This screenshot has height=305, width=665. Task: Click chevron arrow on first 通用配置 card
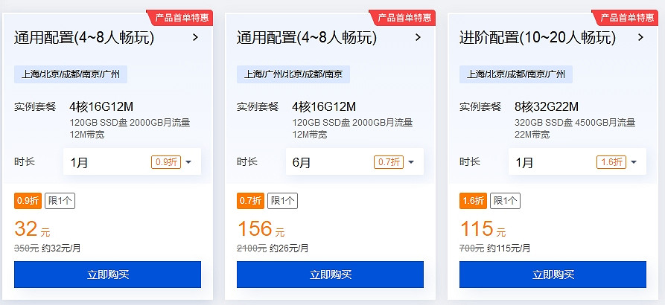[x=195, y=37]
